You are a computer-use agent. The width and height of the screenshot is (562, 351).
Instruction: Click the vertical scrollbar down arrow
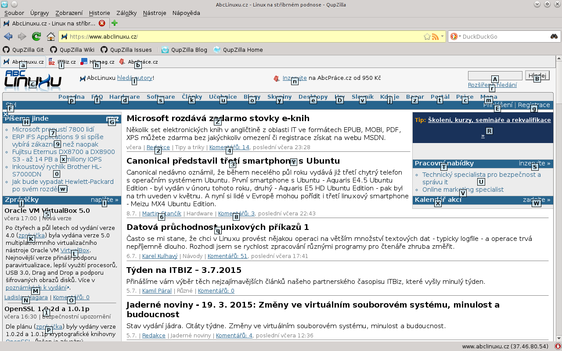(558, 338)
